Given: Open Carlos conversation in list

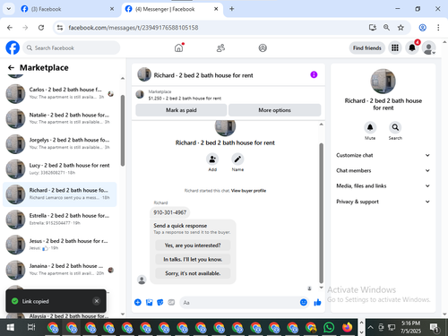Looking at the screenshot, I should 60,93.
